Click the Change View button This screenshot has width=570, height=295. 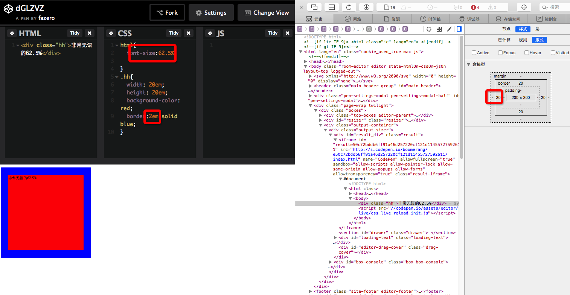(x=266, y=12)
